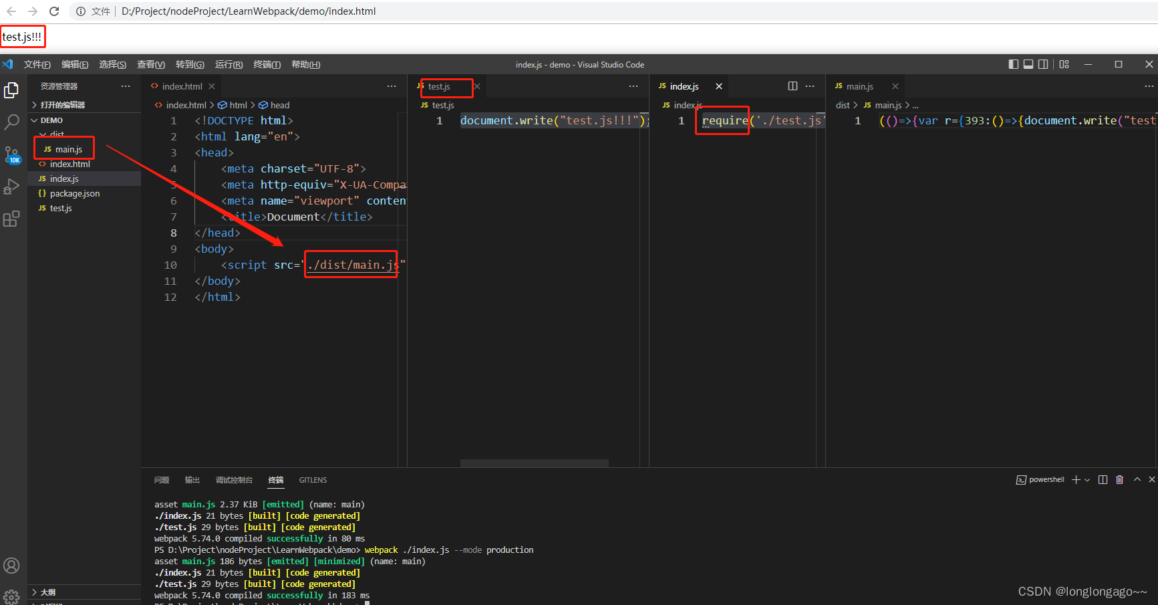Viewport: 1158px width, 605px height.
Task: Toggle secondary side bar visibility
Action: click(x=1043, y=64)
